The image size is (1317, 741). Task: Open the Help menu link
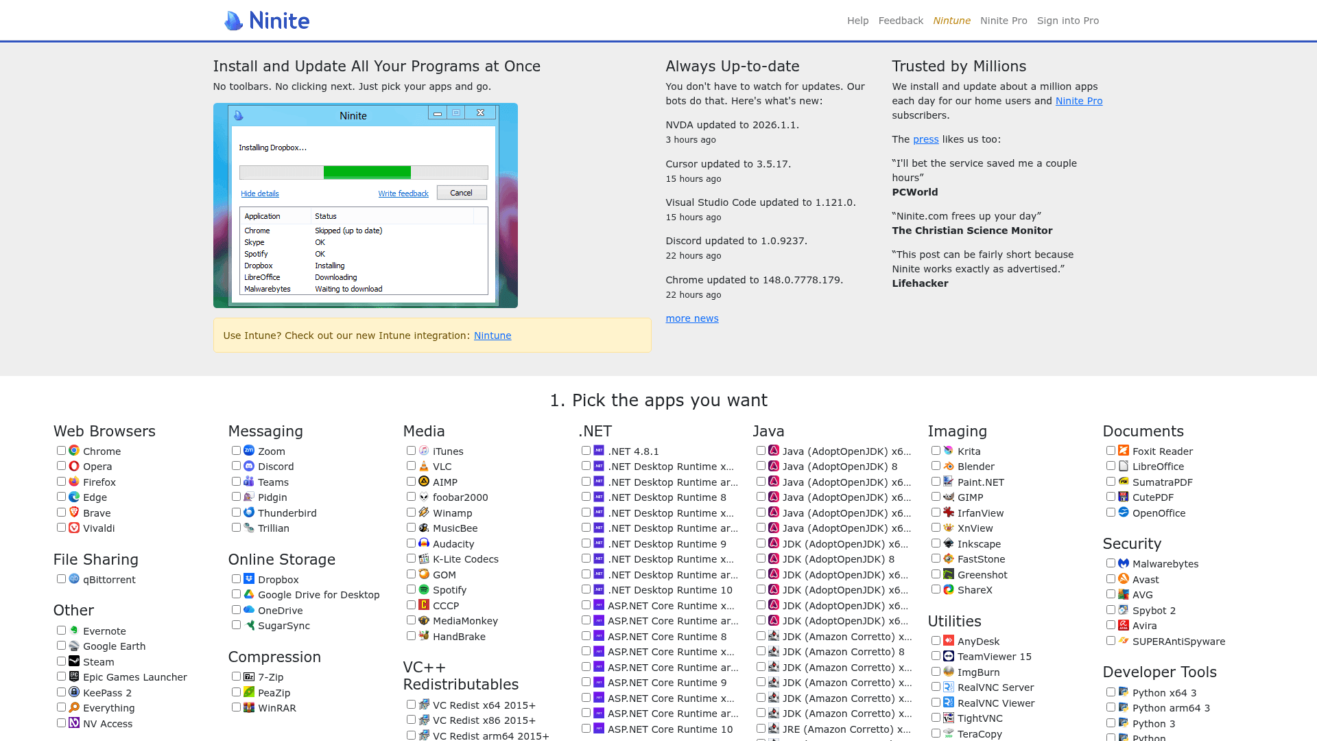(857, 21)
